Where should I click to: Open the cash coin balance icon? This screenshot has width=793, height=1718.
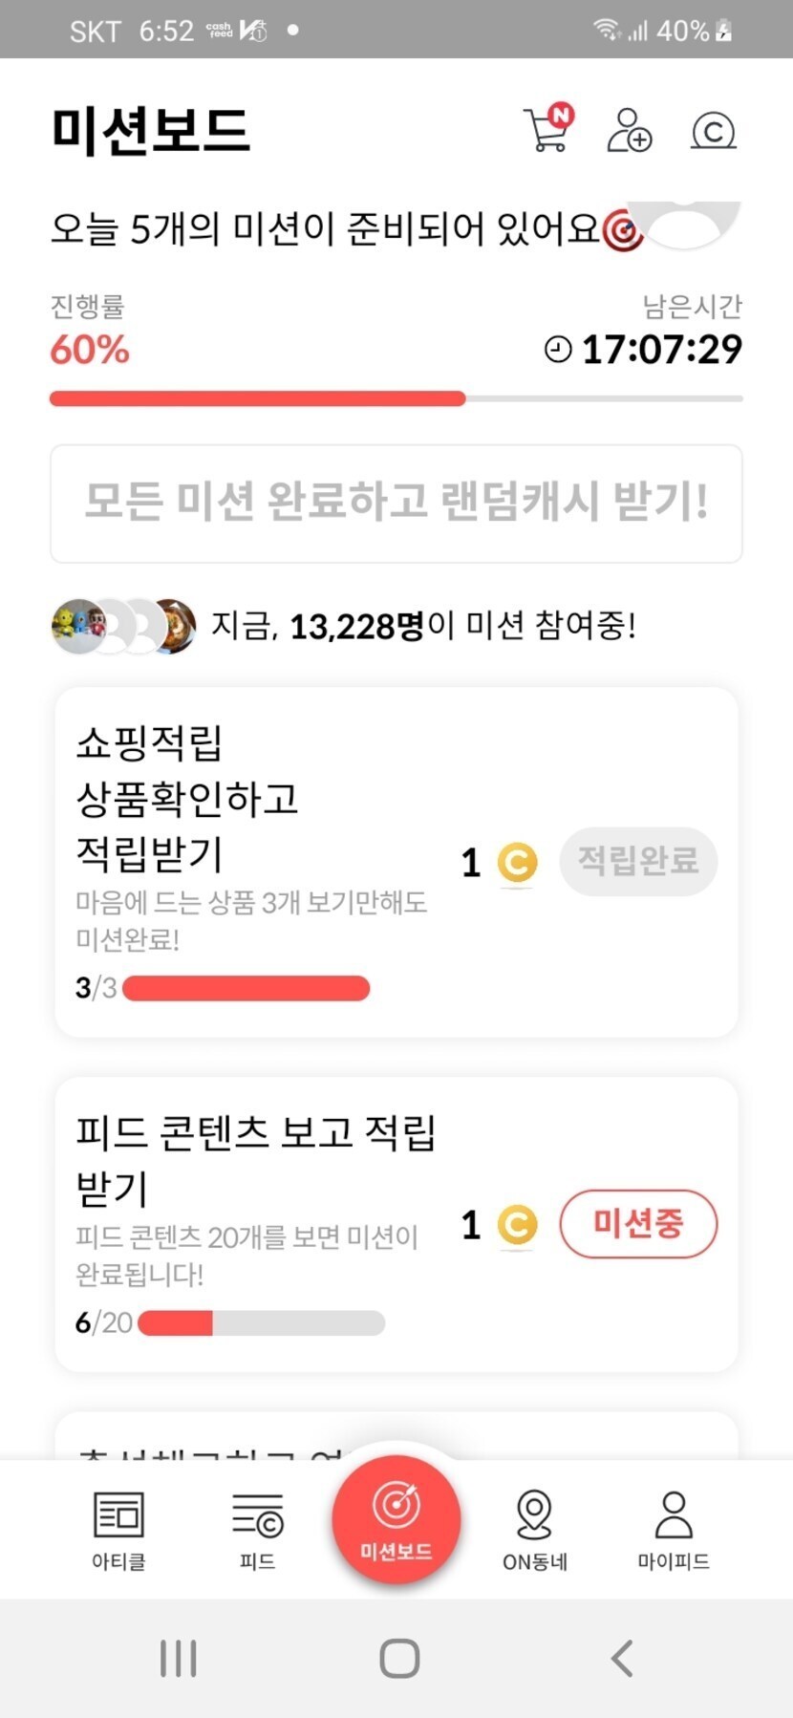pos(713,131)
